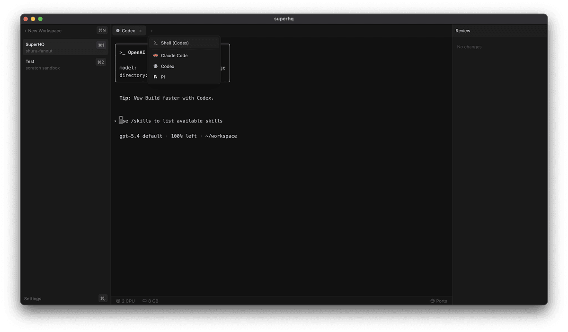Click the gpt-5.4 default status line
568x332 pixels.
point(178,136)
